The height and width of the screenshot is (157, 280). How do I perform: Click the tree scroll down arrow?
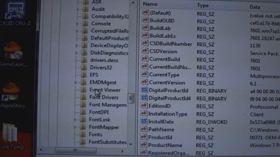(x=131, y=144)
